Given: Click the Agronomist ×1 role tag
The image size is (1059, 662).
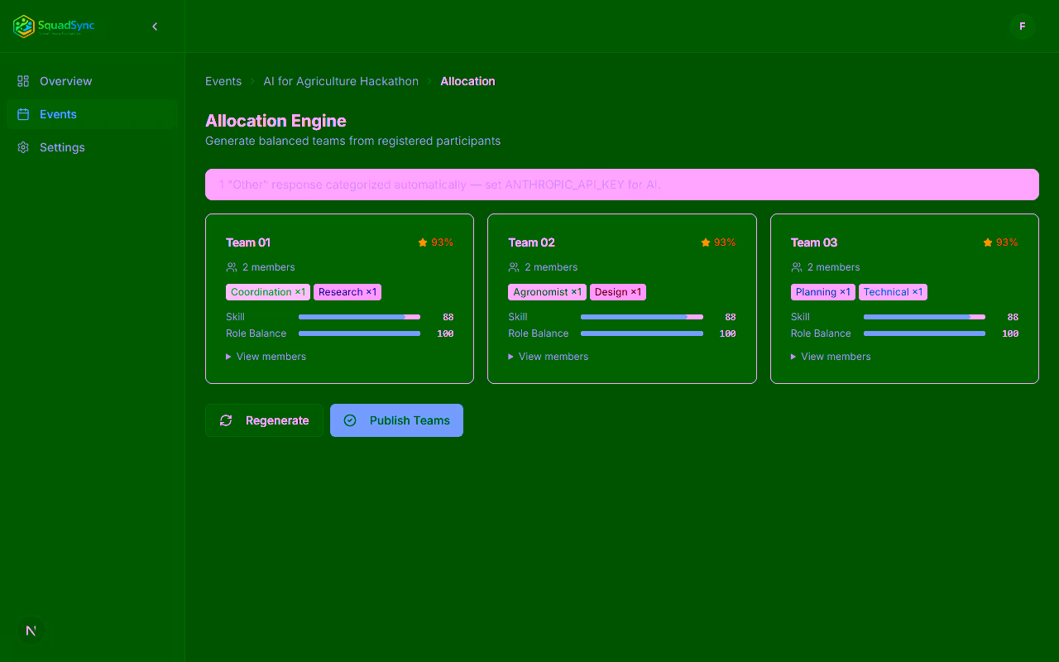Looking at the screenshot, I should pos(547,292).
